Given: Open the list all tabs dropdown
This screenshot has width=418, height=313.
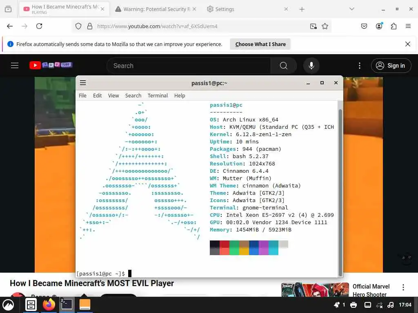Looking at the screenshot, I should (x=351, y=9).
